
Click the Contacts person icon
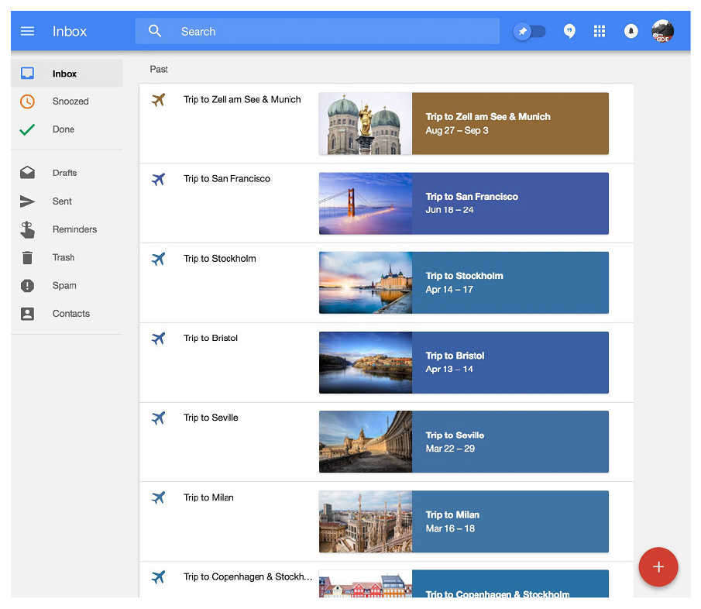point(27,314)
